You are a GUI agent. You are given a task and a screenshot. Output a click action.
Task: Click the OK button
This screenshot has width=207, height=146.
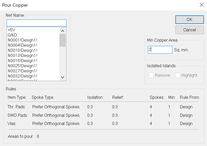click(190, 20)
